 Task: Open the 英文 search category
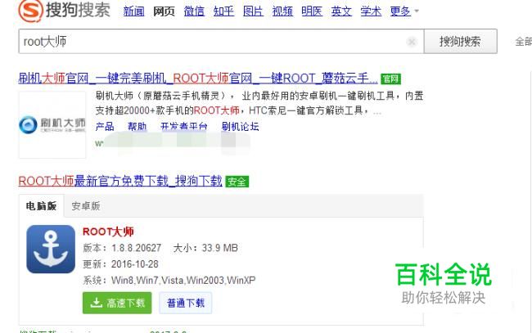tap(341, 11)
